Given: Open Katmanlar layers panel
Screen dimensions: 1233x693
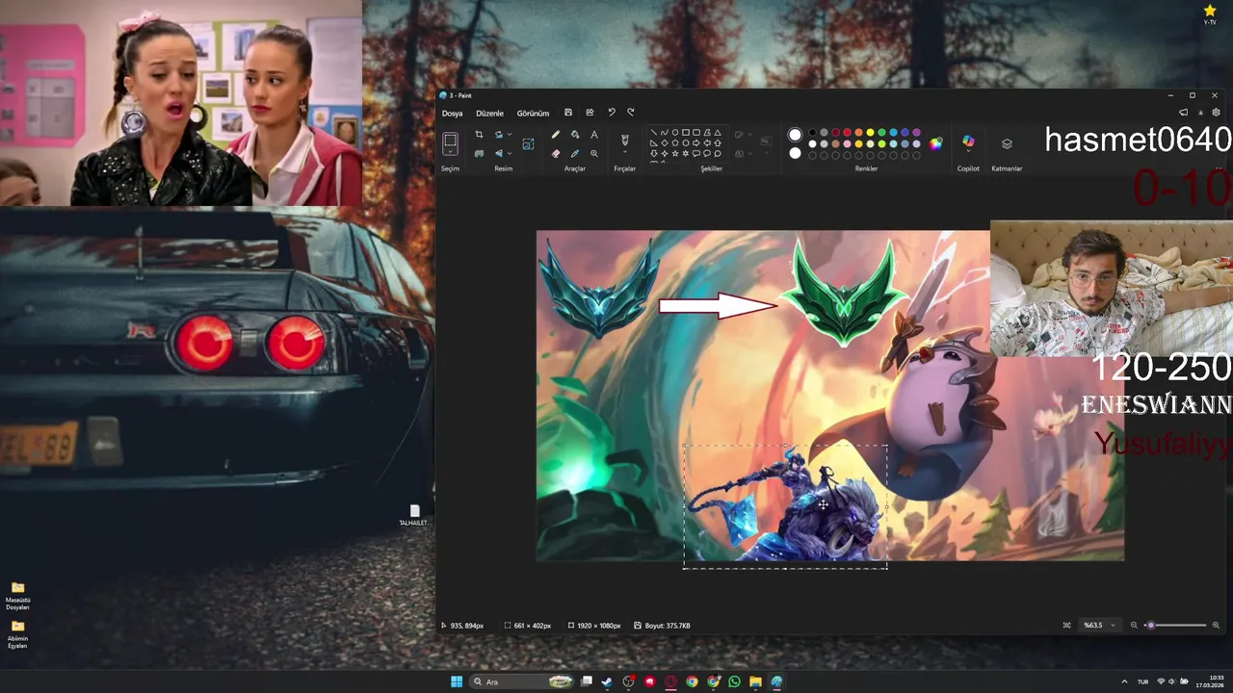Looking at the screenshot, I should (1007, 143).
